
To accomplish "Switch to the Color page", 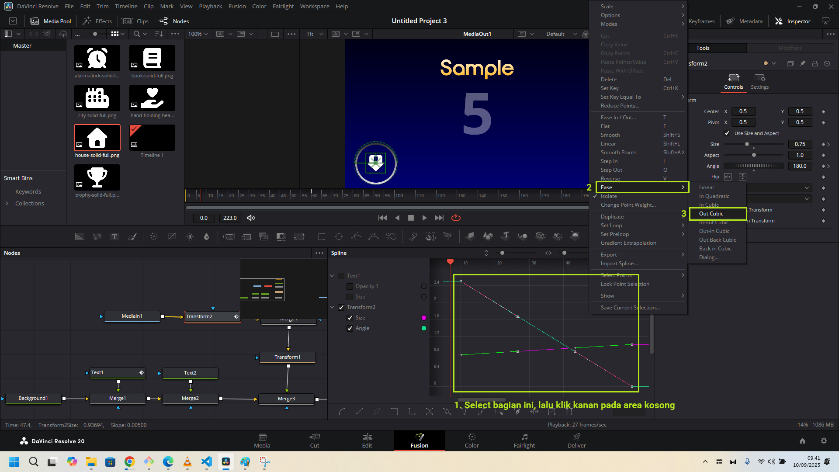I will coord(472,440).
